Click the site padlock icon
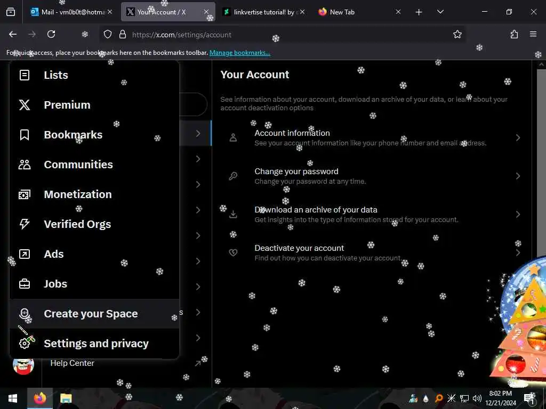546x409 pixels. click(x=122, y=34)
